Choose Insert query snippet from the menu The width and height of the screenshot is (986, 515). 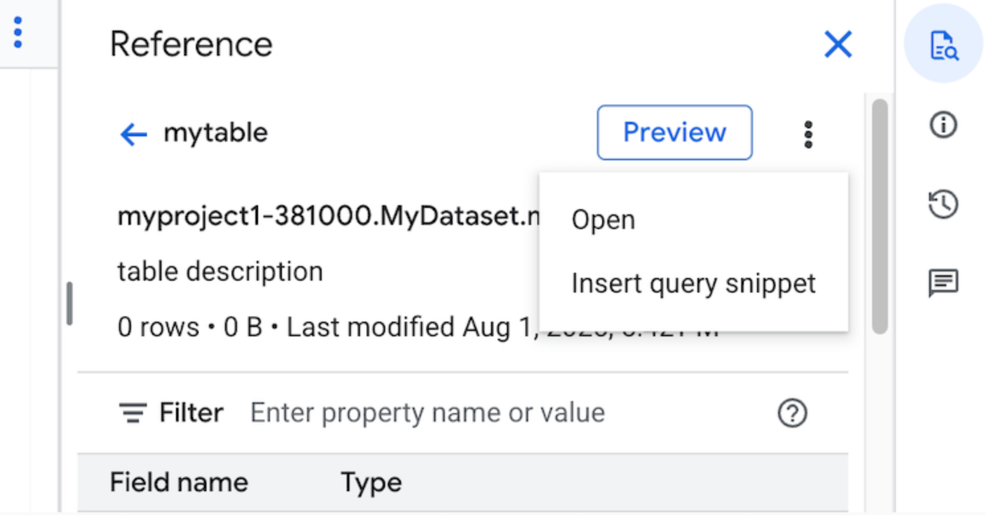[x=694, y=283]
